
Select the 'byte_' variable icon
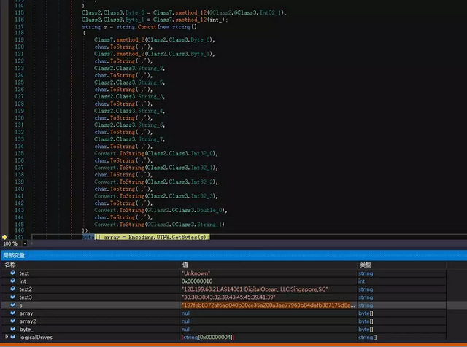[13, 330]
